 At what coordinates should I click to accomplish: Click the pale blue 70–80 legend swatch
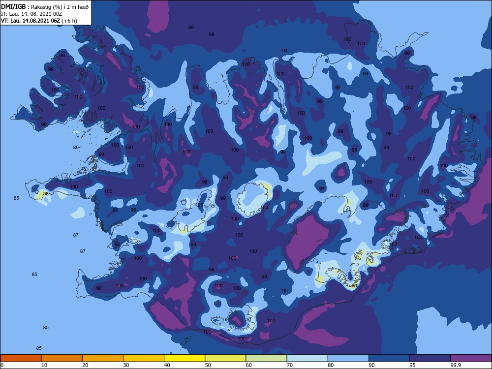tap(307, 358)
